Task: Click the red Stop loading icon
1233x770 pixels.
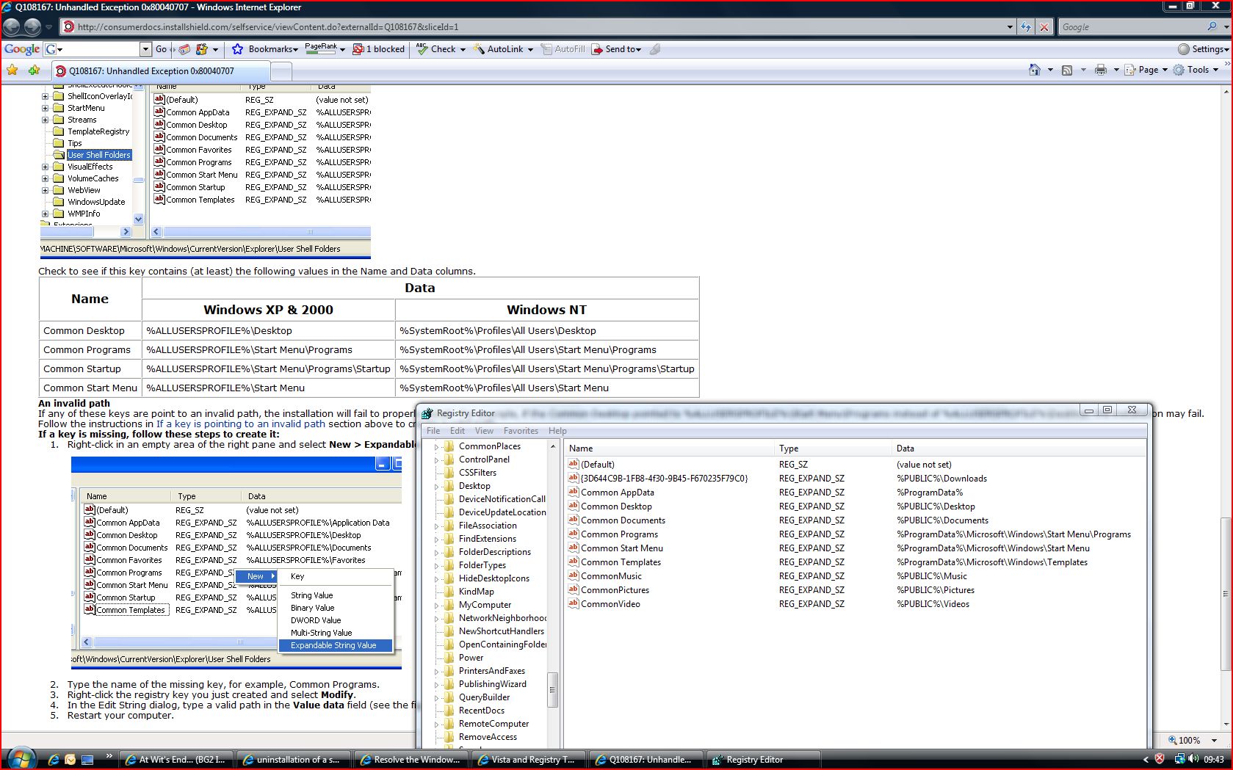Action: 1044,27
